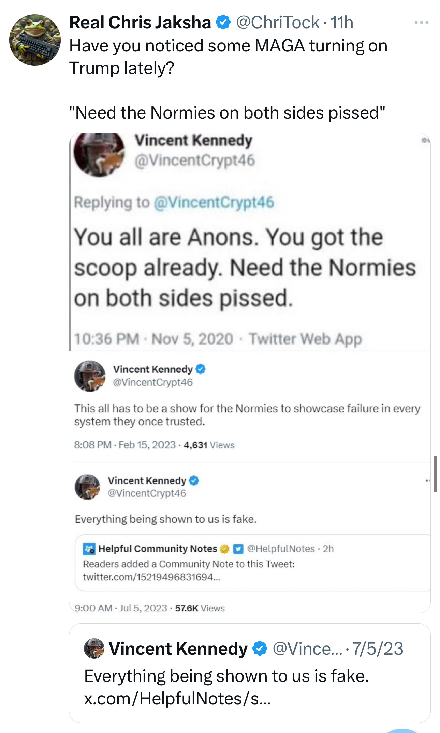Open the frog avatar profile picture
Image resolution: width=440 pixels, height=733 pixels.
(35, 40)
